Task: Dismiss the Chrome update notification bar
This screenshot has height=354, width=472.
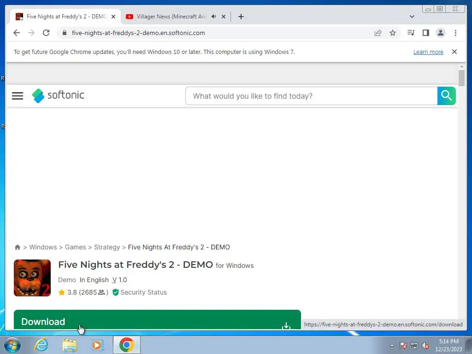Action: (454, 52)
